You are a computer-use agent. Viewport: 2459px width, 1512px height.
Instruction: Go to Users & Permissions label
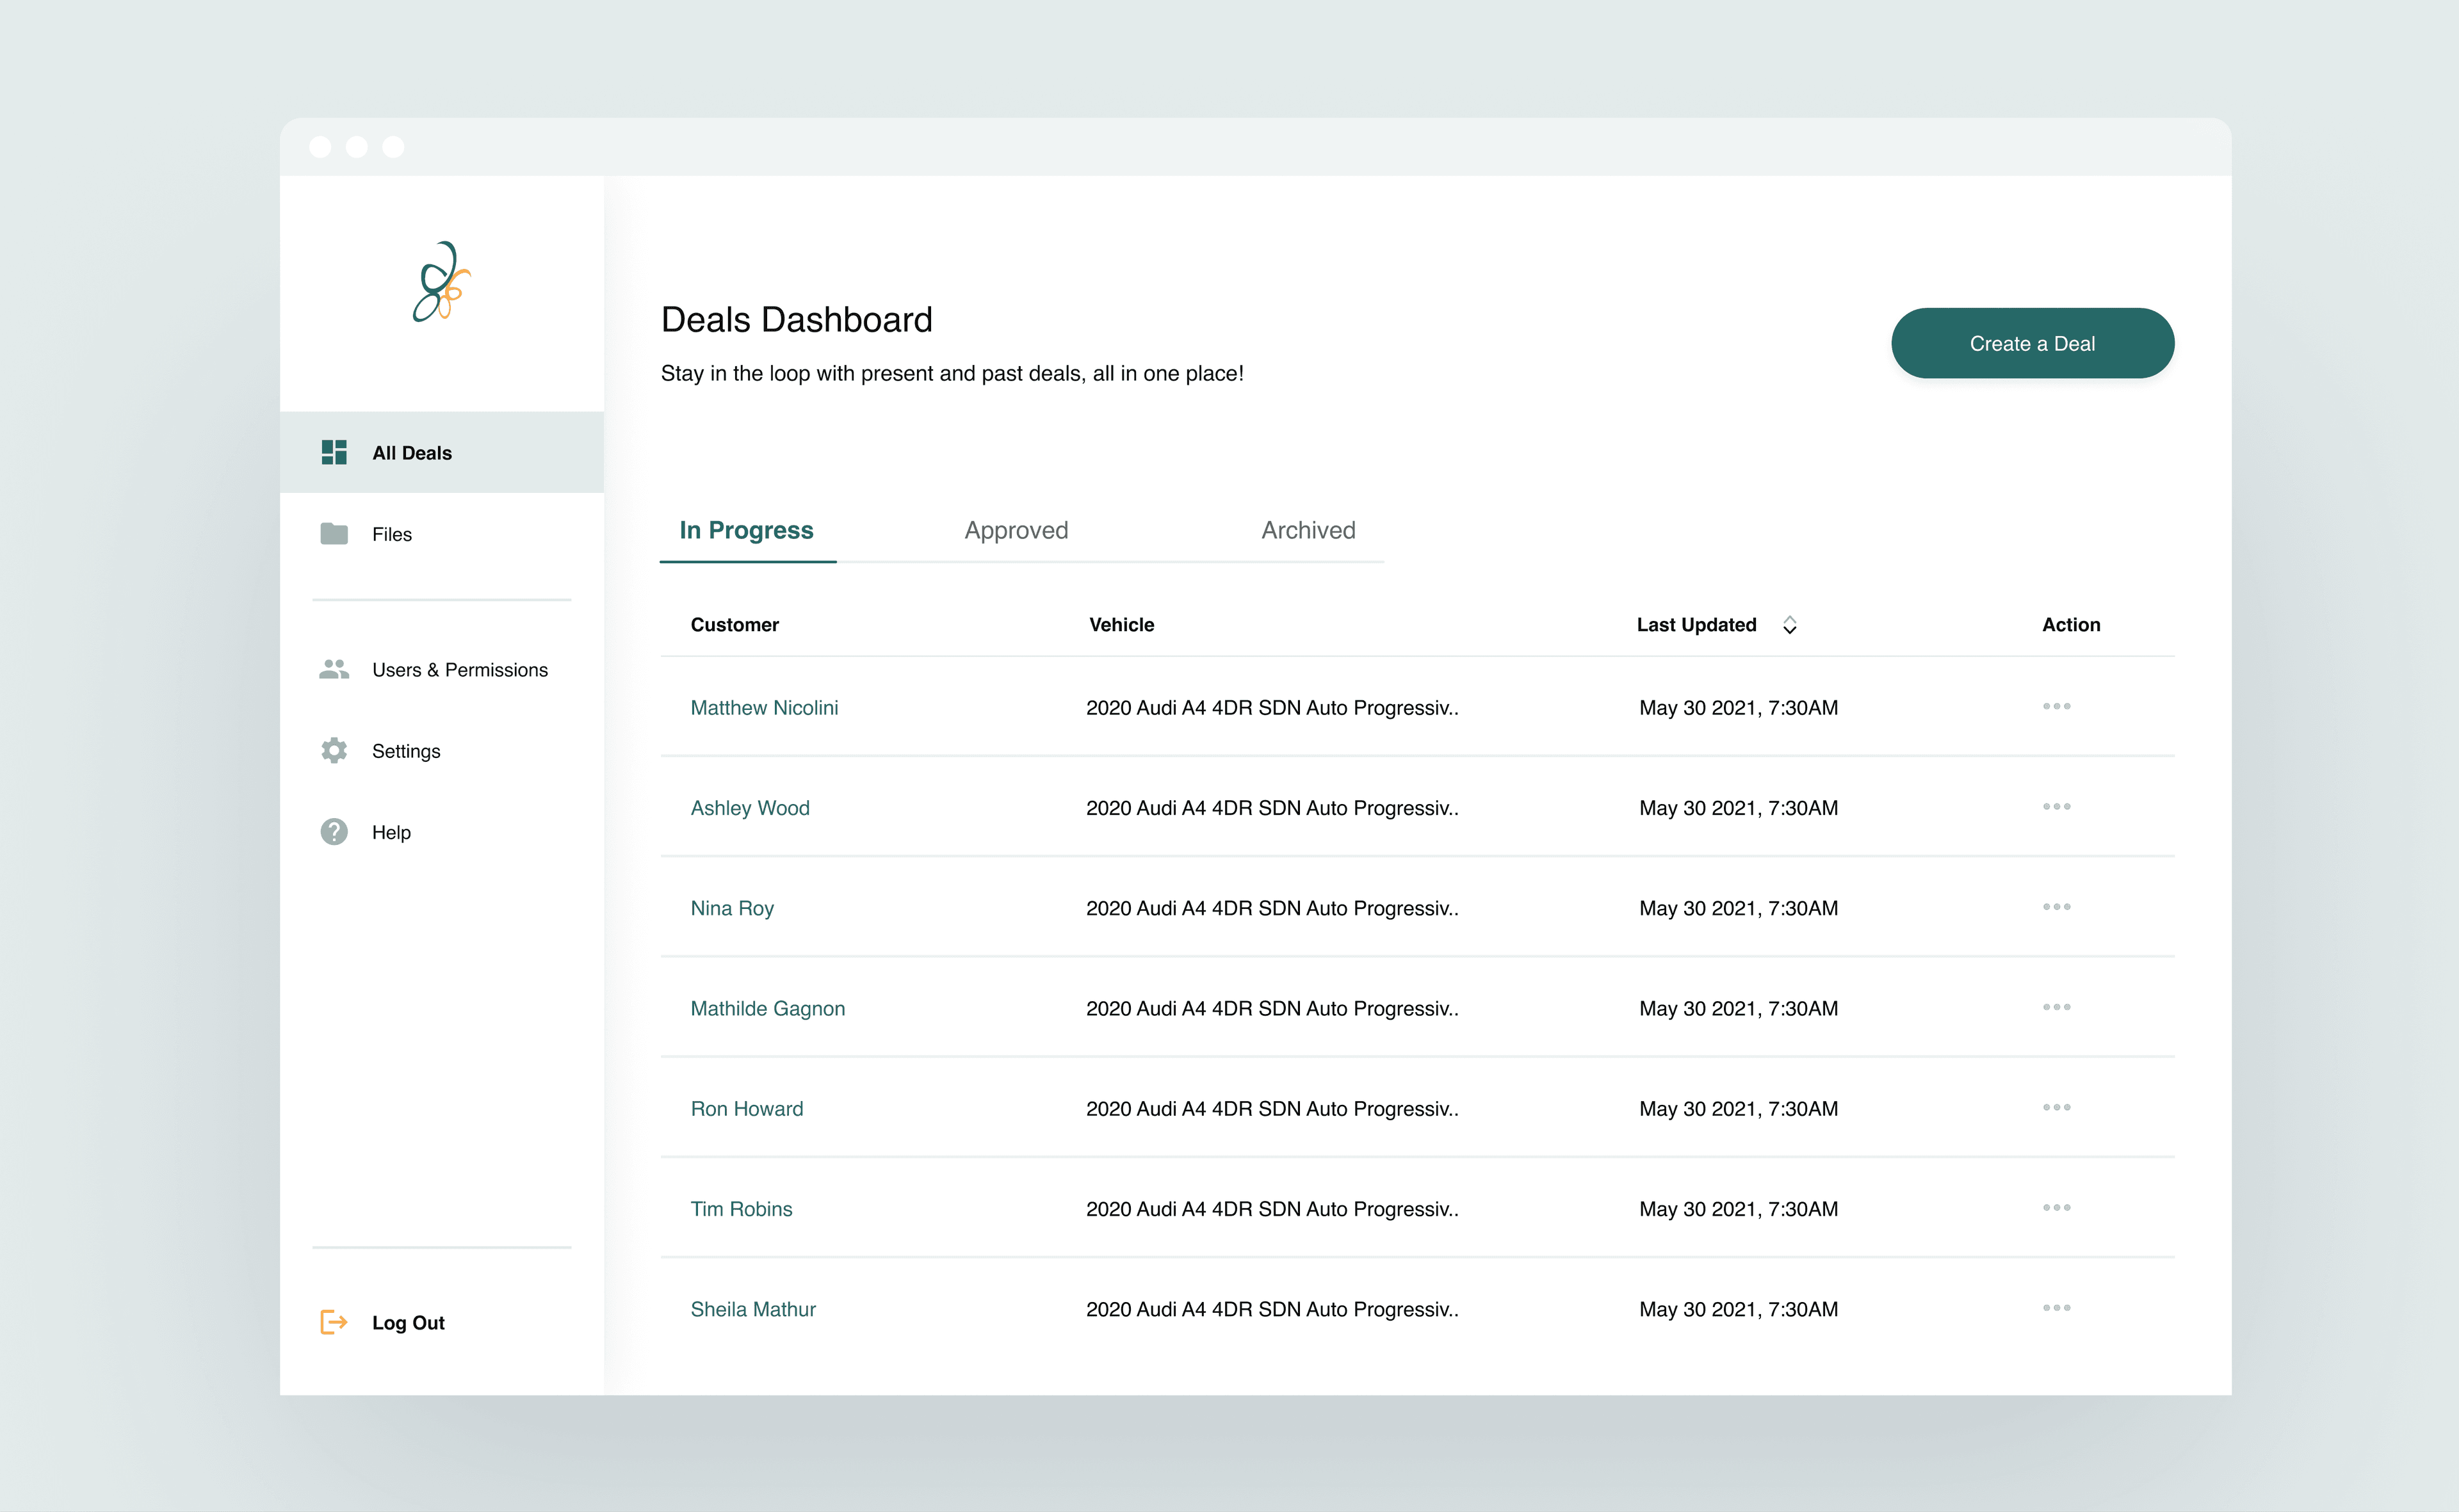(460, 670)
